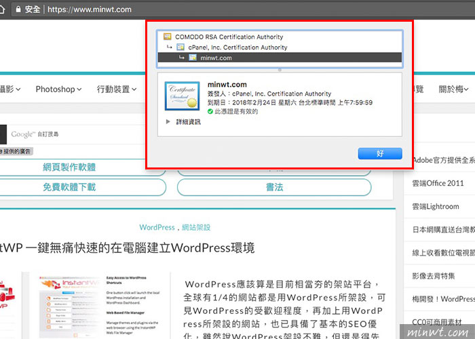The image size is (475, 339).
Task: Click the cPanel certificate authority icon
Action: pos(180,47)
